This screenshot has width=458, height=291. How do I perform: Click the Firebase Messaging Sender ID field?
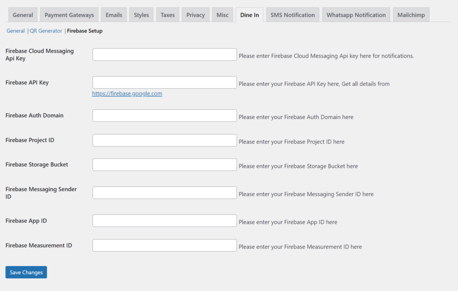(x=164, y=193)
